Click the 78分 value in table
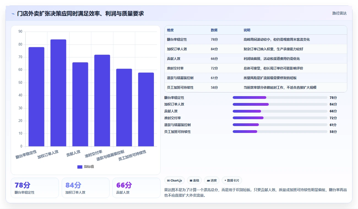358x209 pixels. [x=214, y=40]
